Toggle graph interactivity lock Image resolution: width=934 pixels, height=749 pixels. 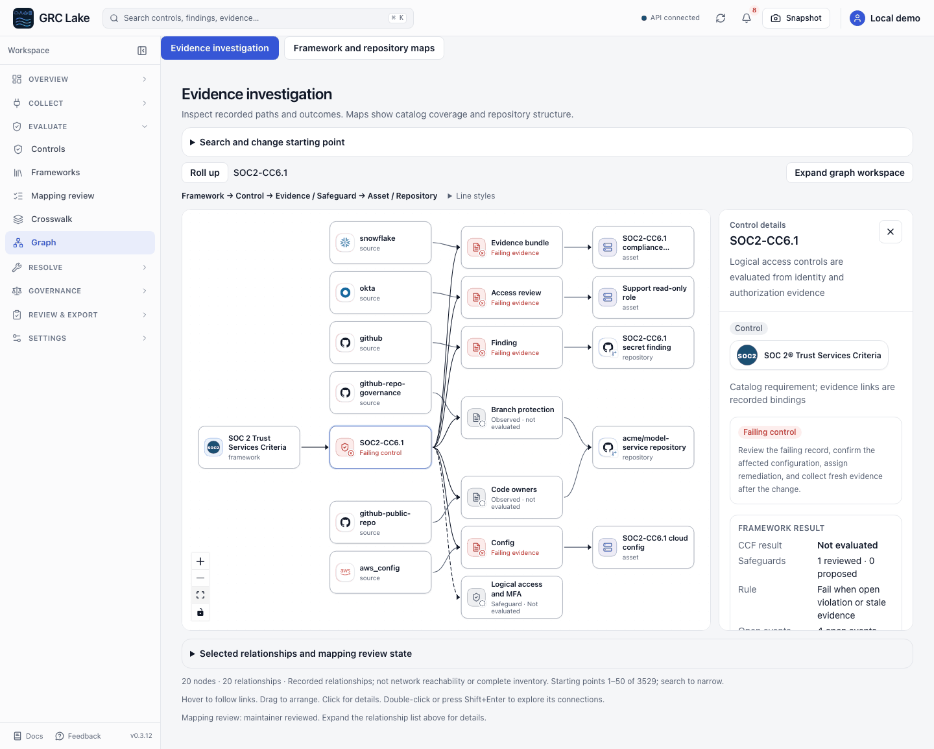pyautogui.click(x=200, y=612)
